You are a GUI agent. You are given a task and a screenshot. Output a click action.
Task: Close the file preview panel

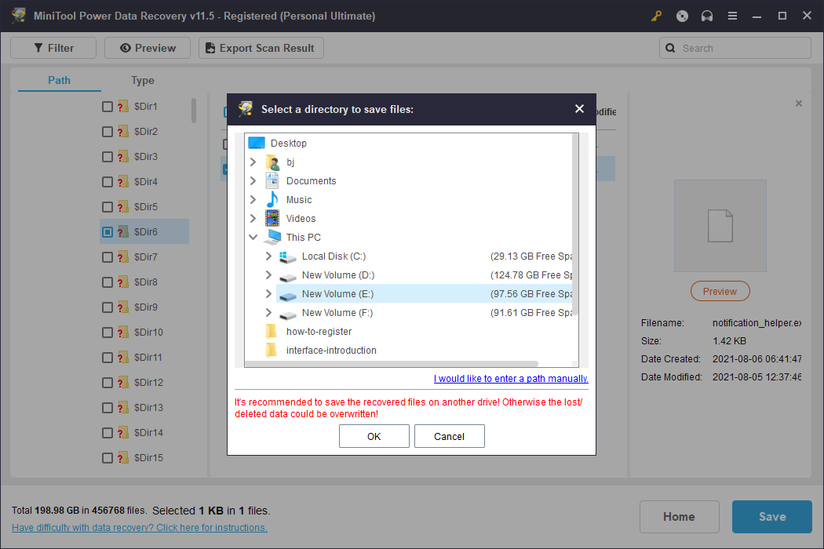[799, 104]
